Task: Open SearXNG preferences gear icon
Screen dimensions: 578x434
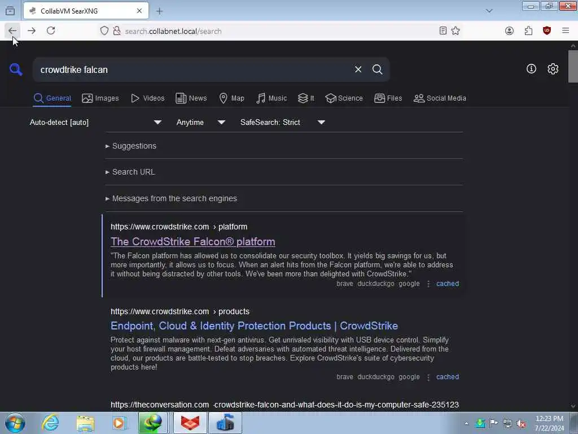Action: click(553, 69)
